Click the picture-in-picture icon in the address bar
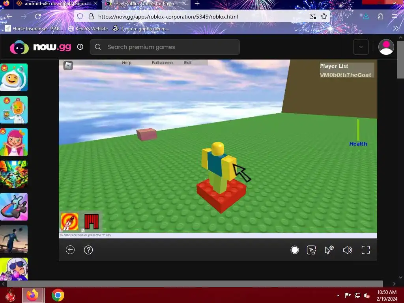Screen dimensions: 404x303 (x=313, y=17)
